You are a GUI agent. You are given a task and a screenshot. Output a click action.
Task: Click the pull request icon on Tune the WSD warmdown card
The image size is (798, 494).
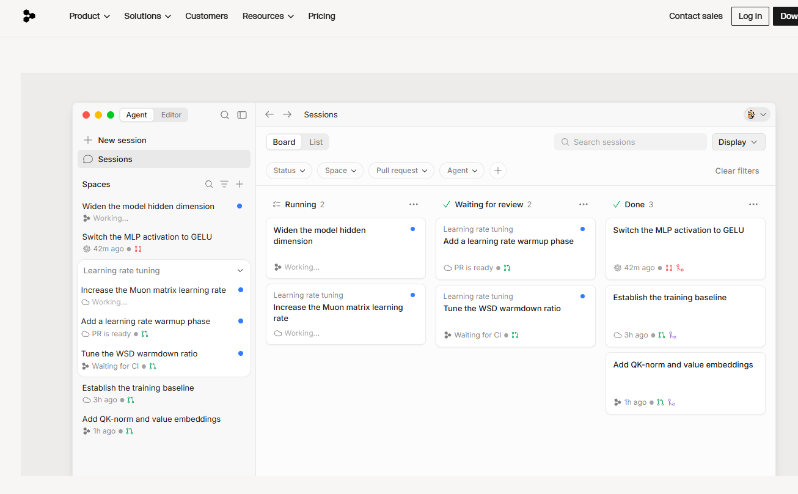[x=515, y=335]
